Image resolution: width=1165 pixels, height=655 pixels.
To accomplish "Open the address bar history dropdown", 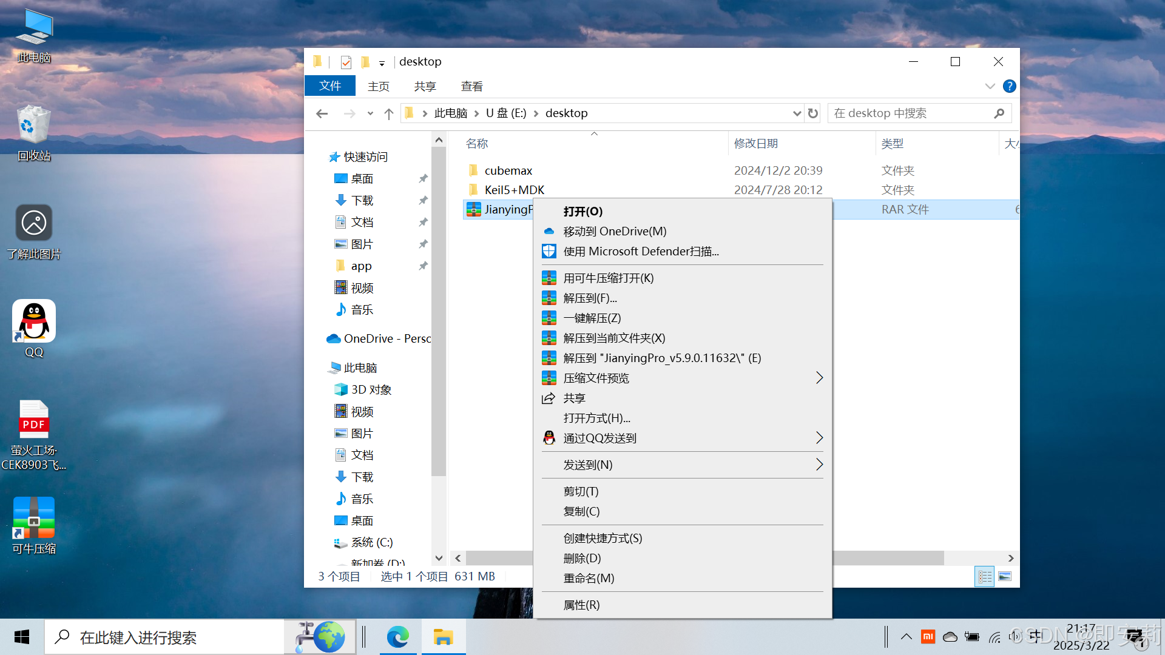I will (797, 113).
